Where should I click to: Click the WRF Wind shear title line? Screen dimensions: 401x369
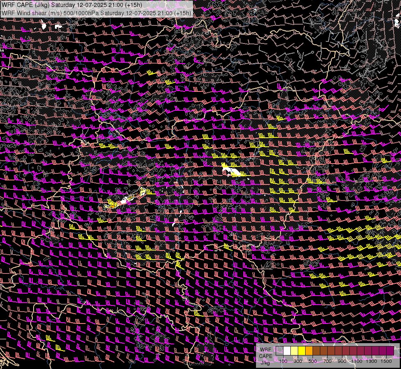96,13
